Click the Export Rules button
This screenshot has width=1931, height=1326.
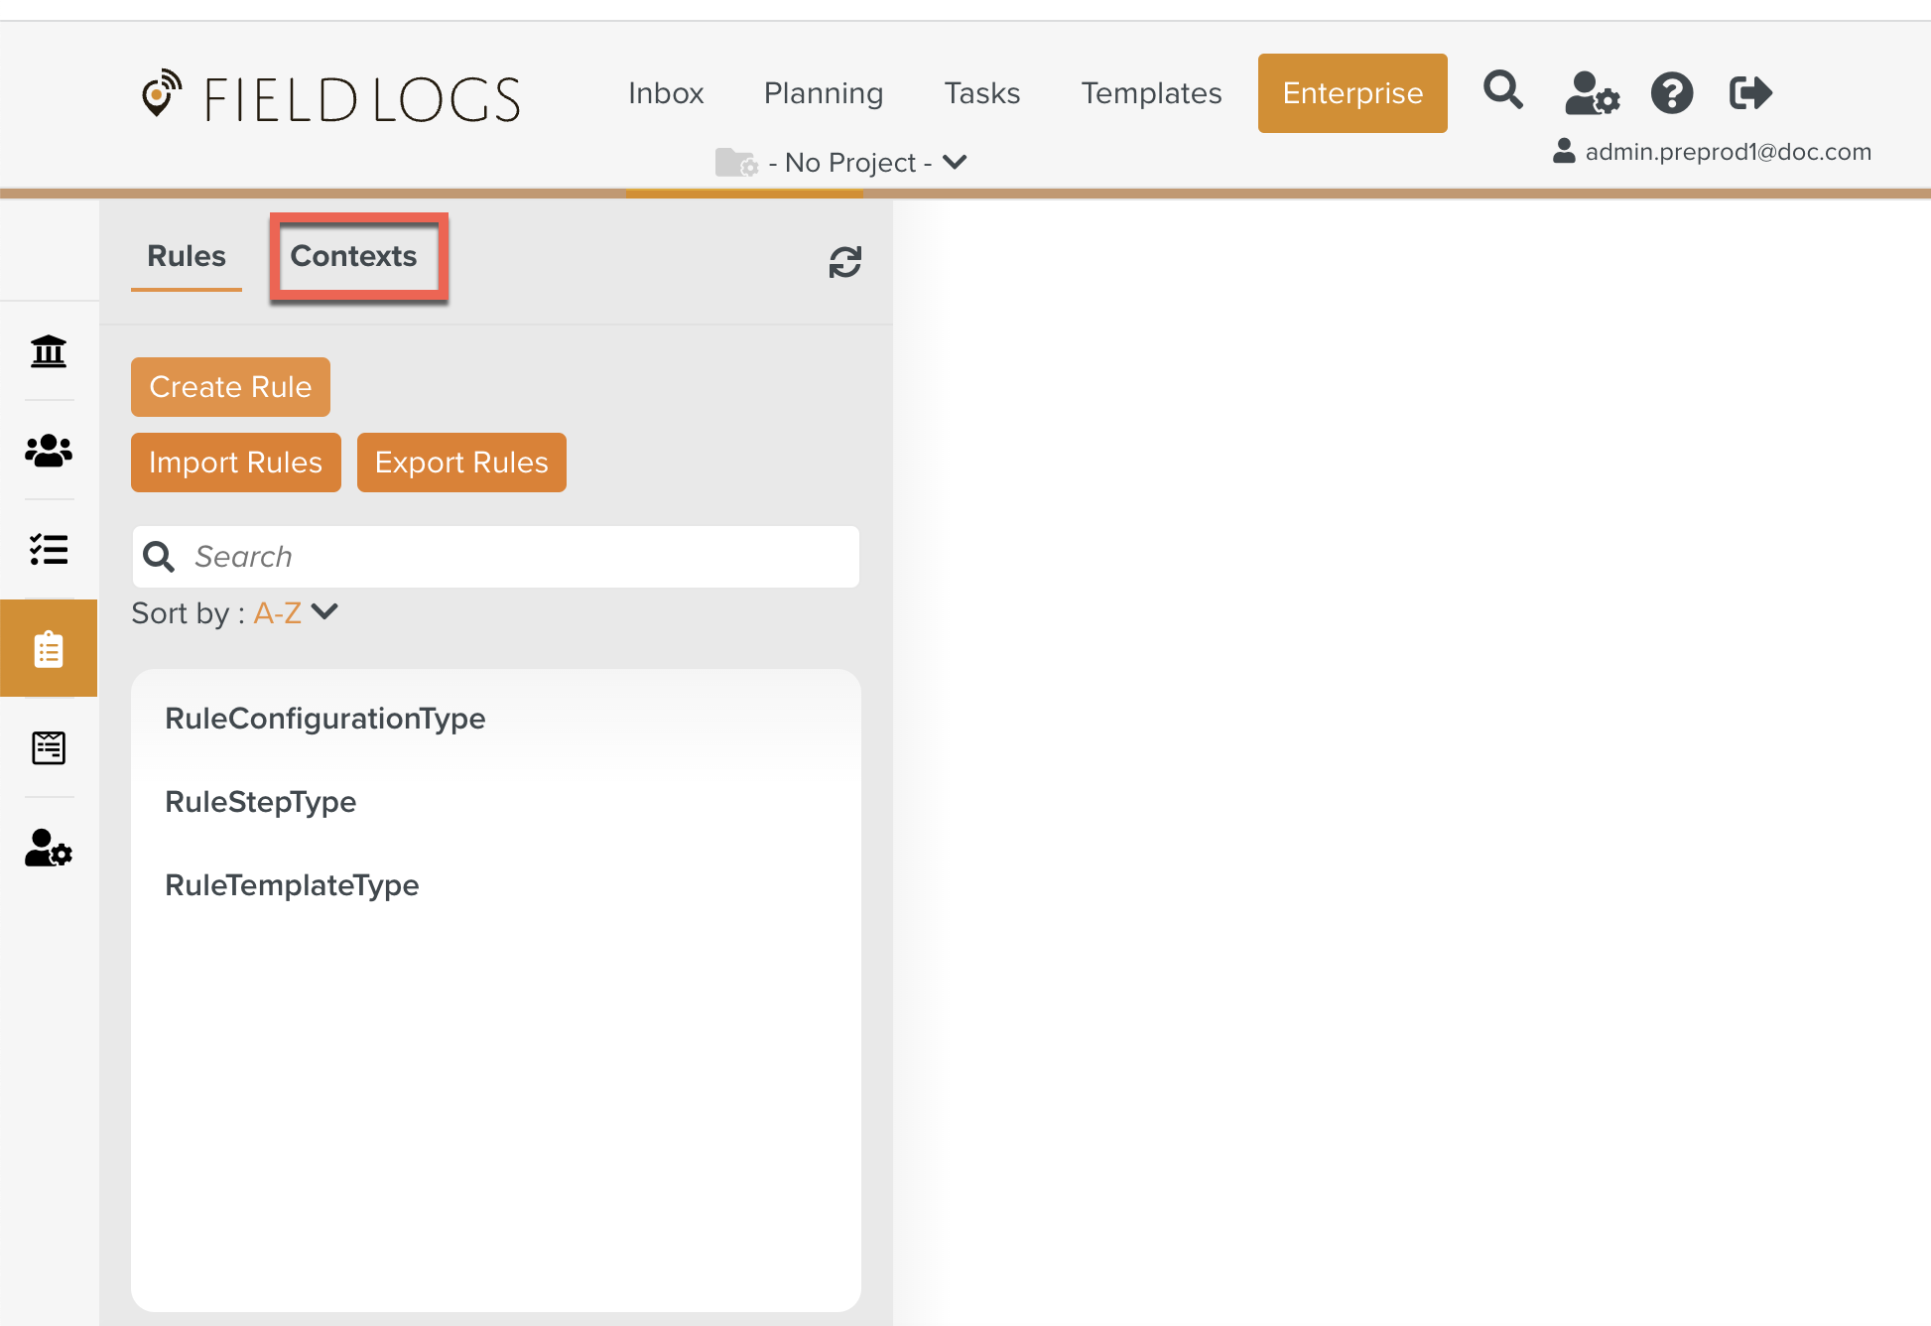click(x=461, y=463)
